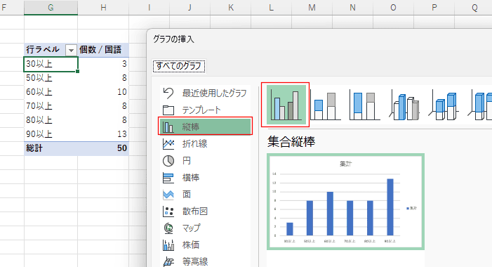Click the 総計 row label cell
The width and height of the screenshot is (492, 267).
(51, 148)
